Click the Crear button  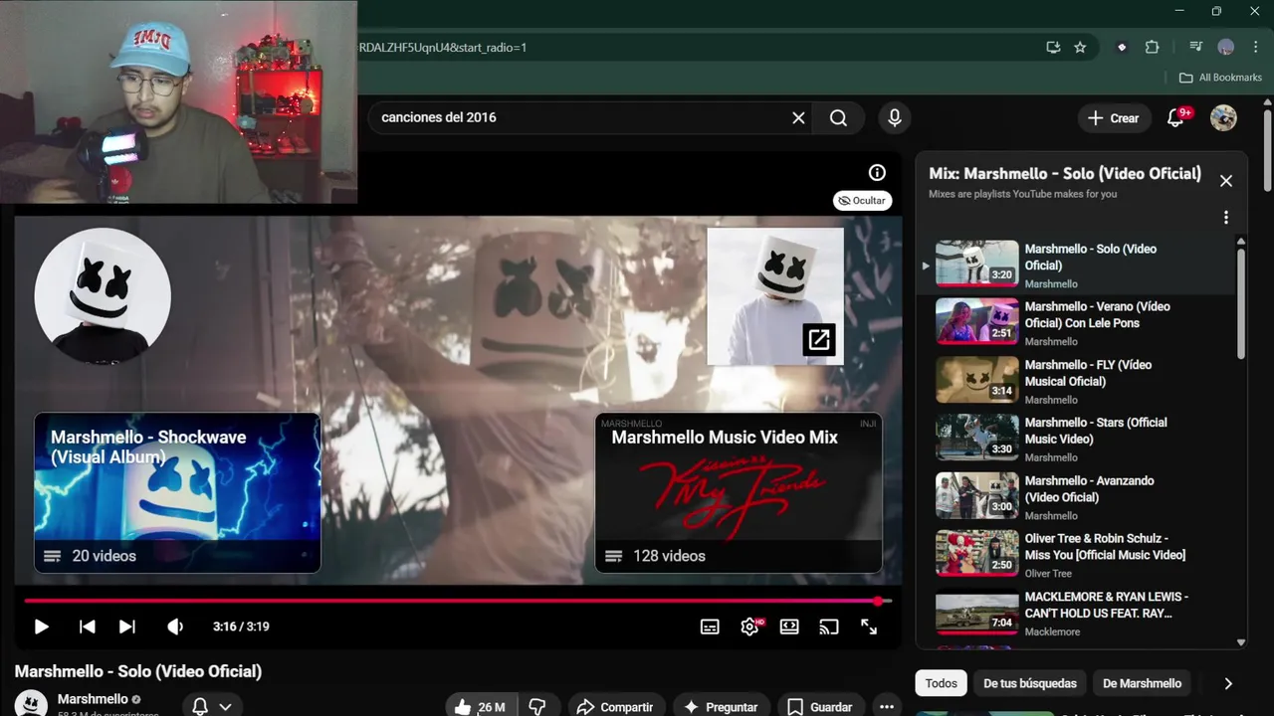[1114, 117]
